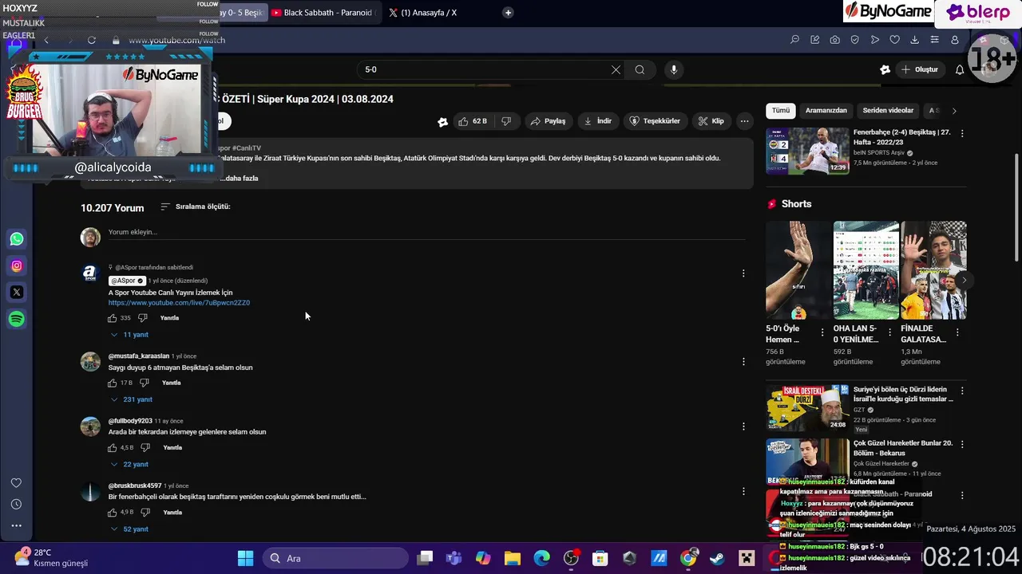Click the zoom-out magnifier in address bar
Image resolution: width=1022 pixels, height=574 pixels.
(794, 40)
